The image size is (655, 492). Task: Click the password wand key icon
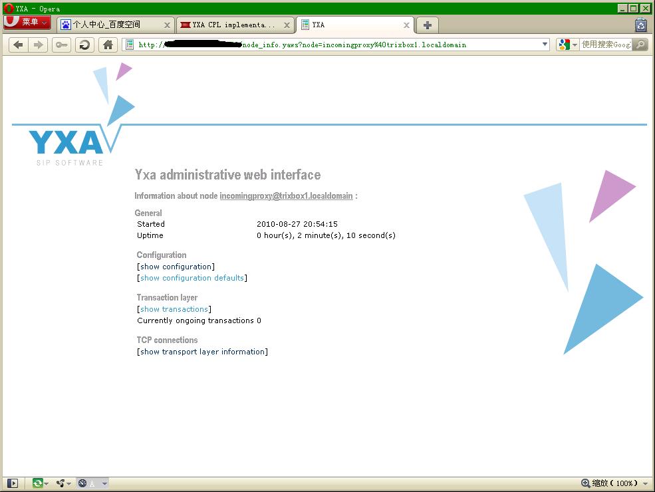pyautogui.click(x=61, y=45)
